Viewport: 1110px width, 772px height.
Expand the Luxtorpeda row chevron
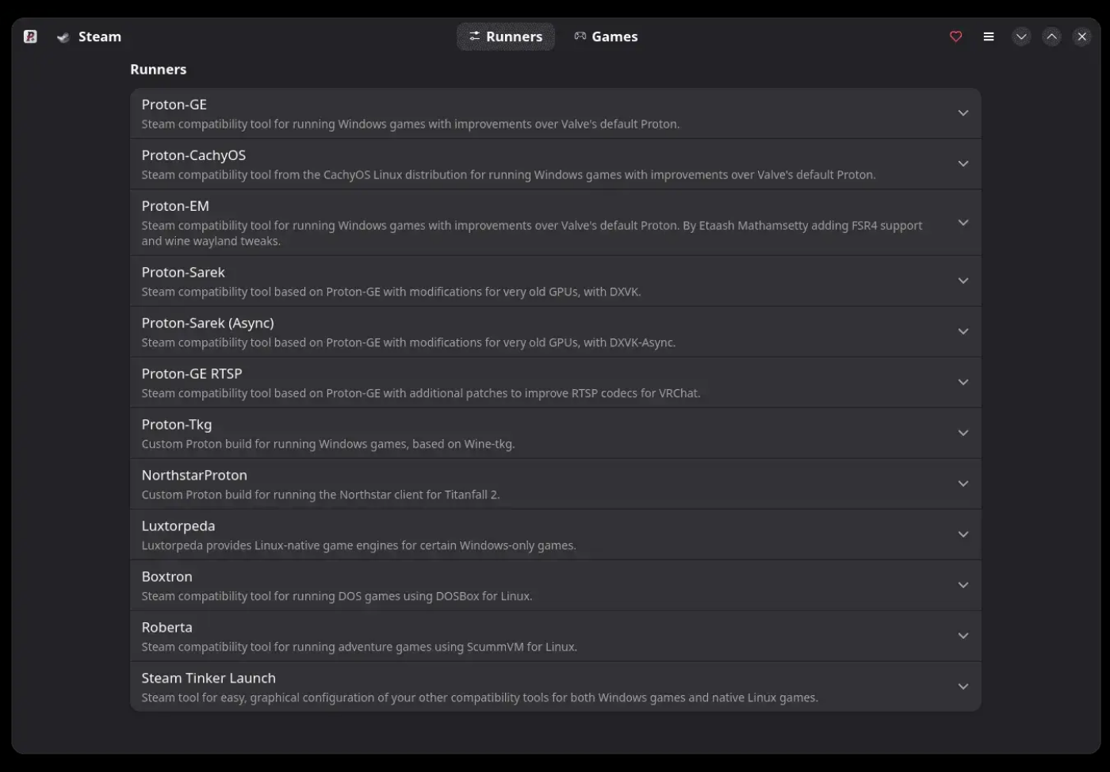963,534
